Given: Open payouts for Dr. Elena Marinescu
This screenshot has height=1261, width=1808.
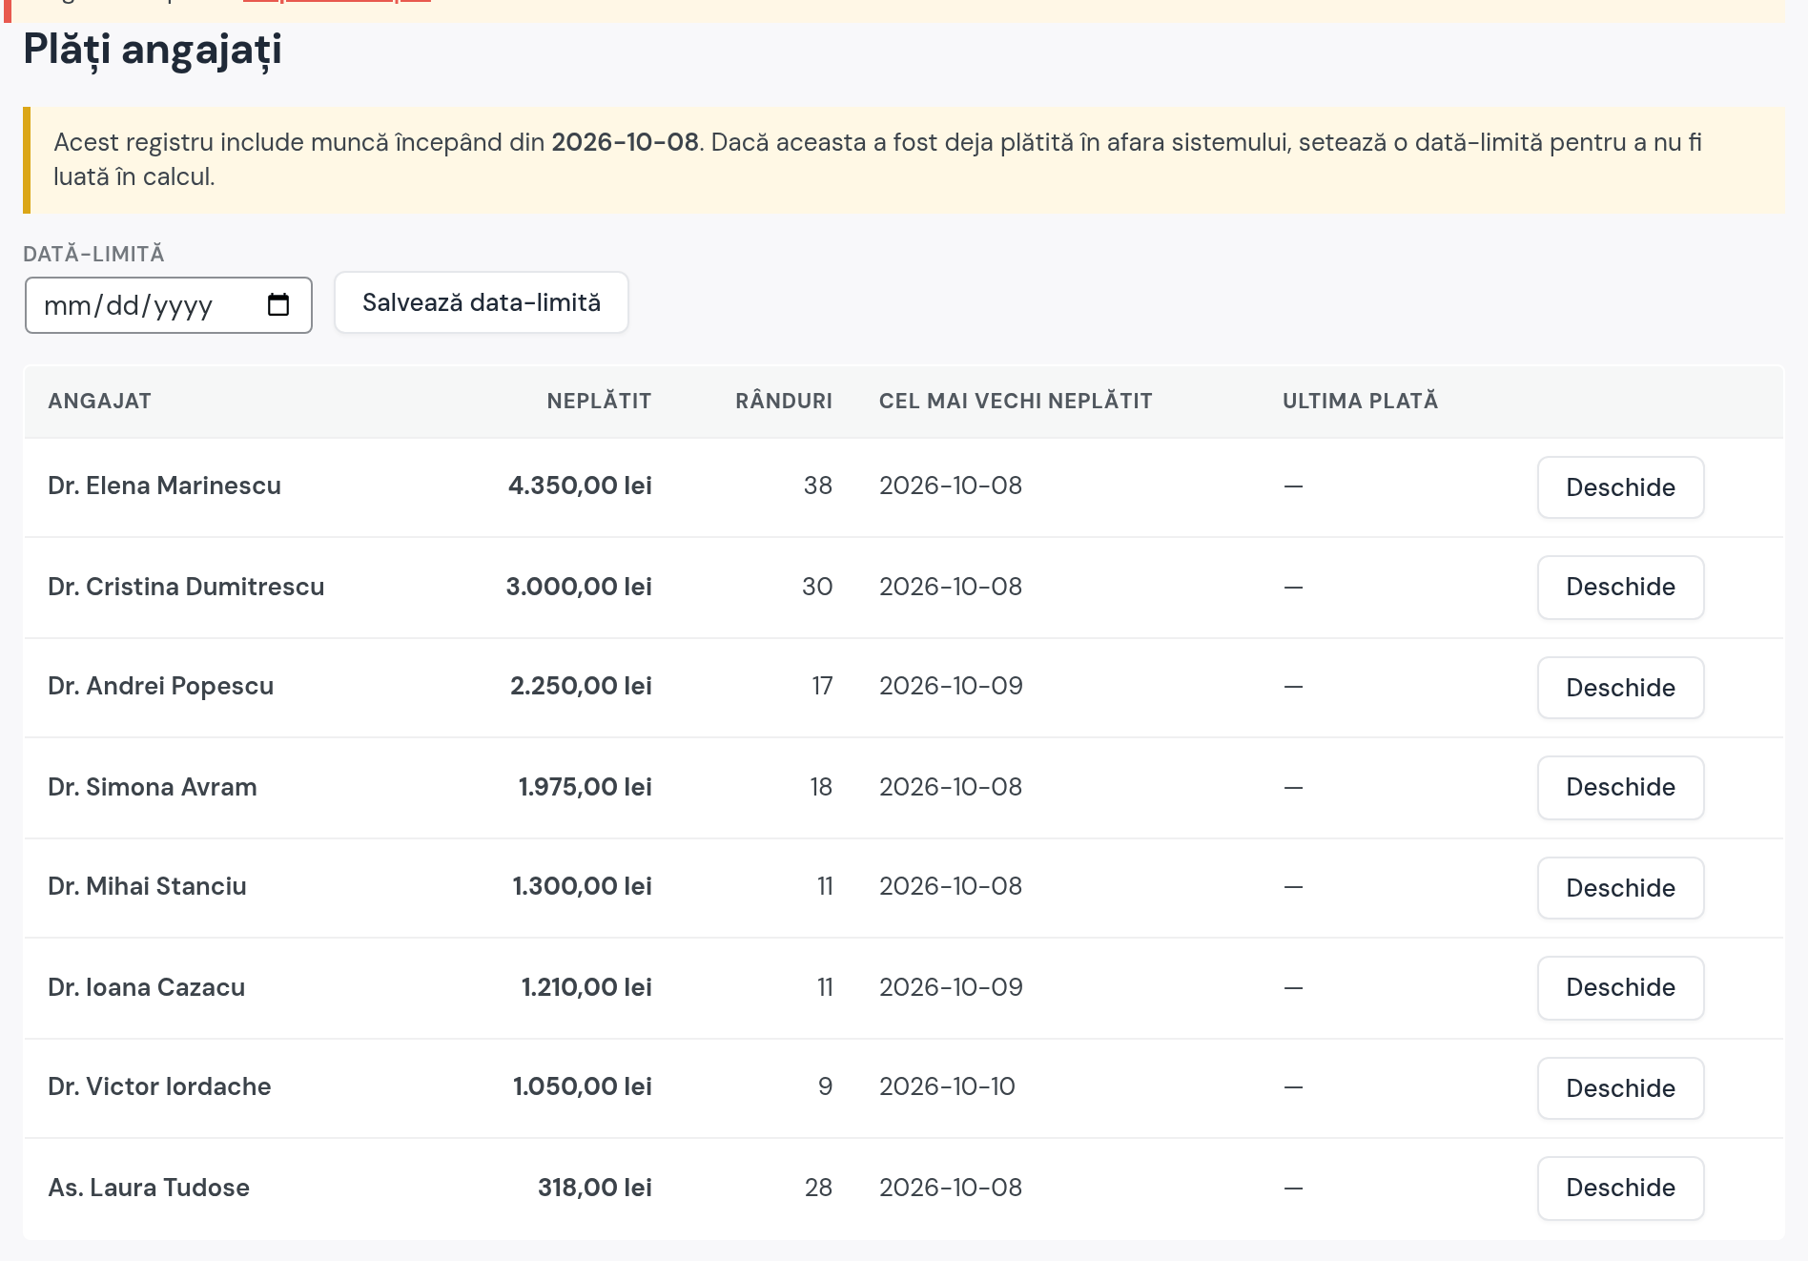Looking at the screenshot, I should click(1620, 487).
